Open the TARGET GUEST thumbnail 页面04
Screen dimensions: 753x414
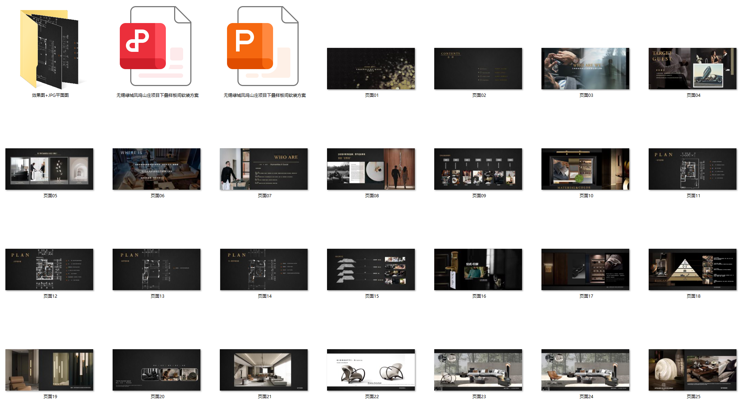coord(692,68)
